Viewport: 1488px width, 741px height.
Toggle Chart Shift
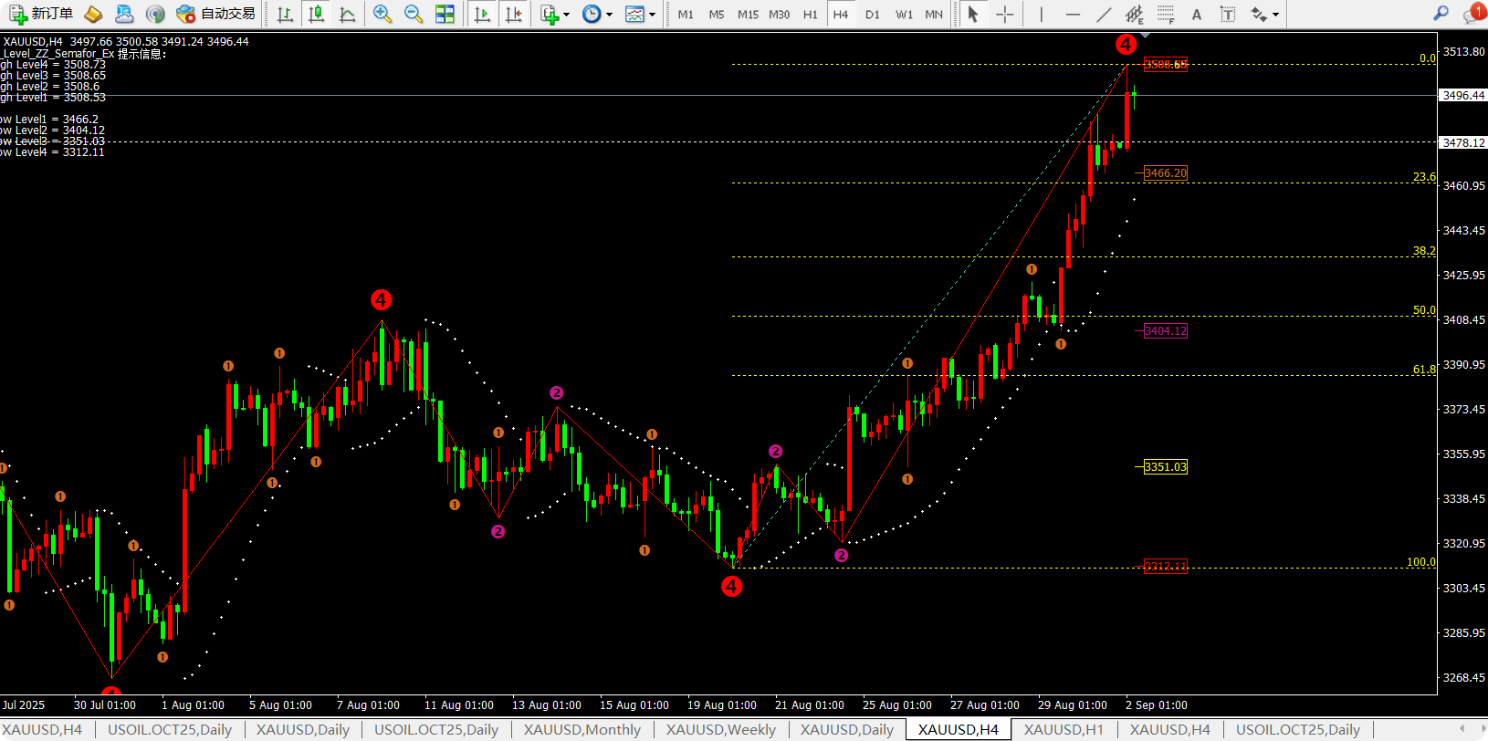coord(513,14)
